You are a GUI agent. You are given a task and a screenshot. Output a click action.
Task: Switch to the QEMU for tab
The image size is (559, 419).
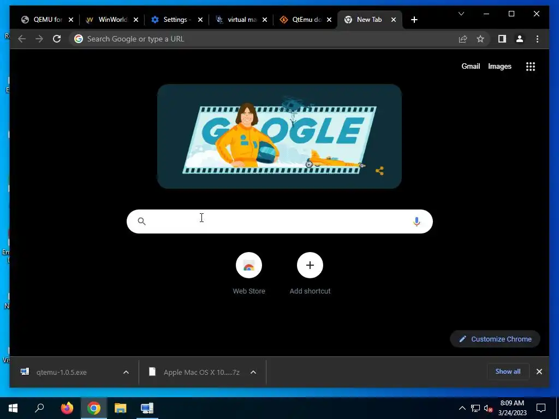[43, 20]
